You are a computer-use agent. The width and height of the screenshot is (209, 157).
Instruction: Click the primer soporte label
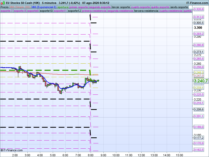point(79,7)
